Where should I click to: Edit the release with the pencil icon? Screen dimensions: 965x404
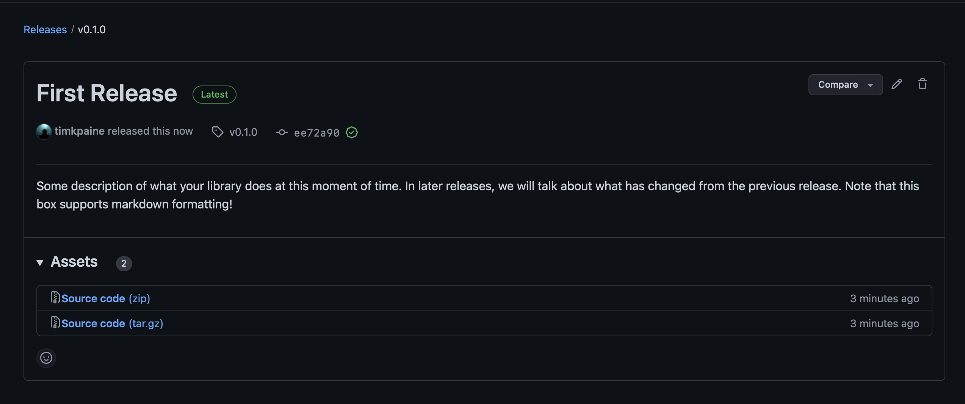tap(897, 84)
